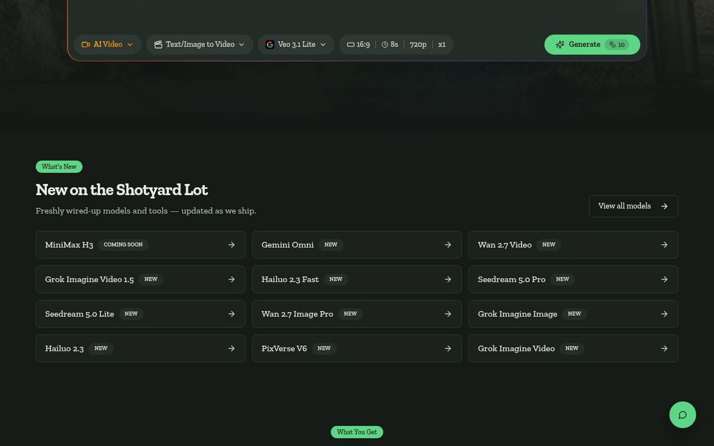Open the View all models link
Viewport: 714px width, 446px height.
click(x=633, y=206)
